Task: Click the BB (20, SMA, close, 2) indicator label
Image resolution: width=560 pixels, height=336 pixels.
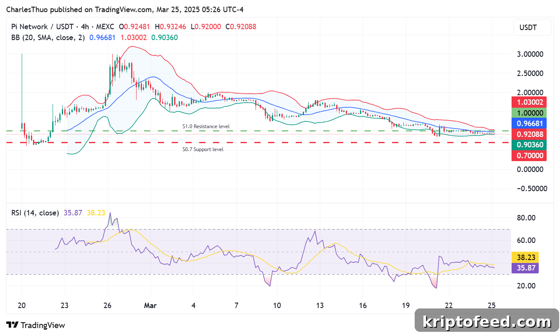Action: pyautogui.click(x=48, y=38)
